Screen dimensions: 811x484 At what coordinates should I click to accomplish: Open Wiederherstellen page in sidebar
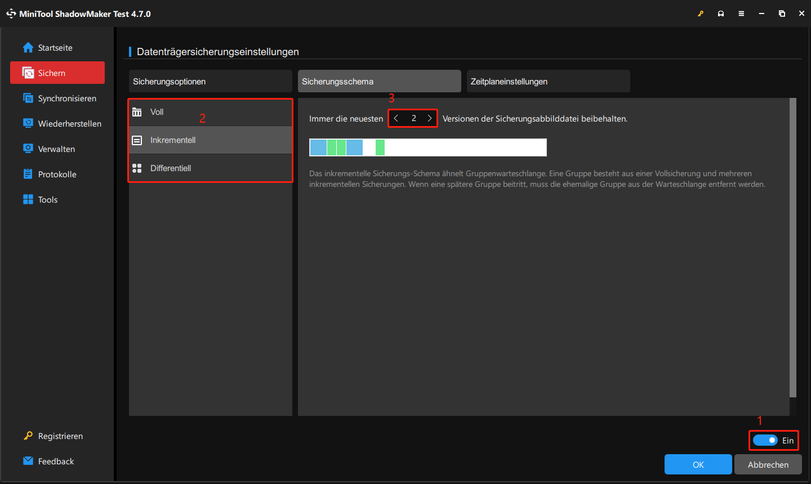point(57,124)
